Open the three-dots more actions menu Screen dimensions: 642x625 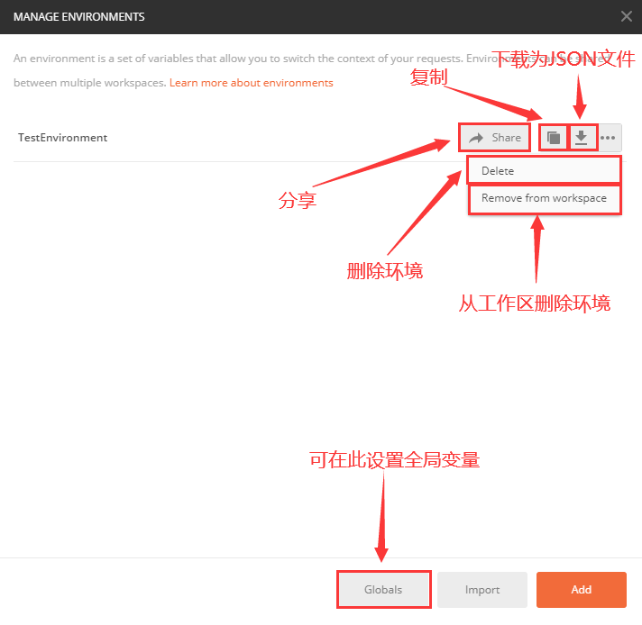pyautogui.click(x=608, y=138)
